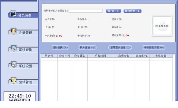Click the member name input field
The width and height of the screenshot is (178, 108).
[86, 11]
